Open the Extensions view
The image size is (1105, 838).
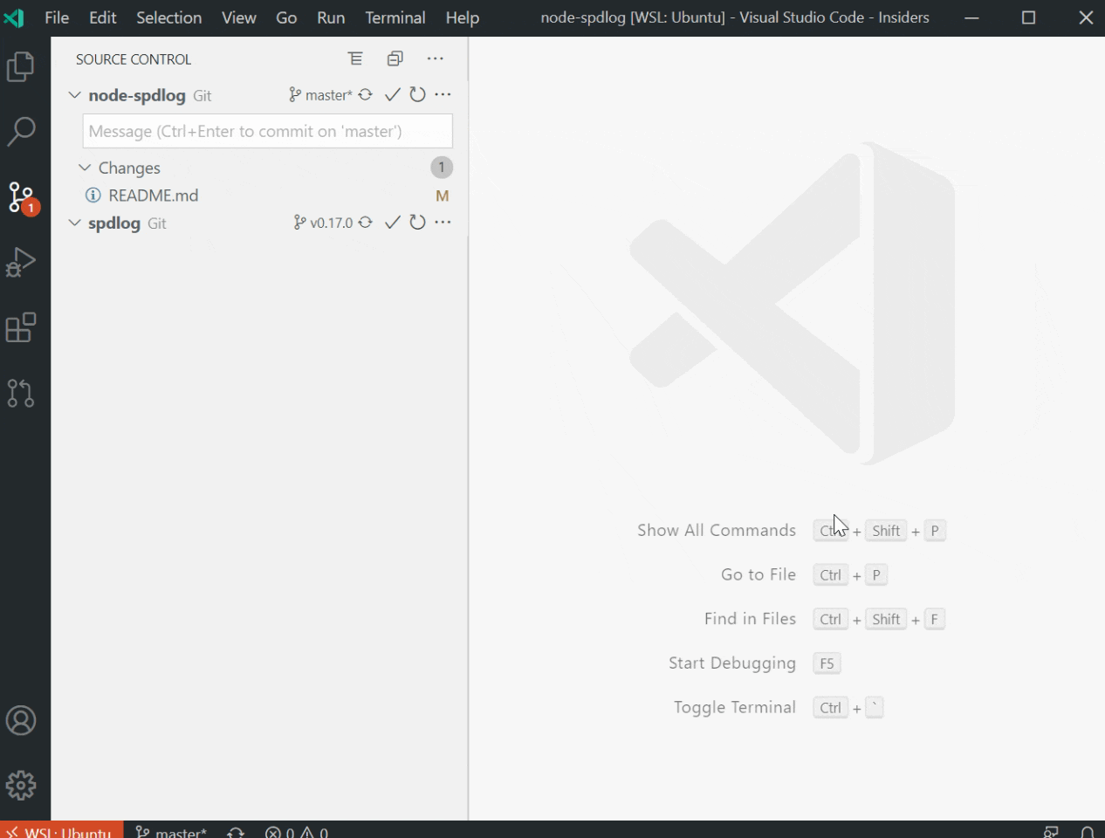click(21, 328)
